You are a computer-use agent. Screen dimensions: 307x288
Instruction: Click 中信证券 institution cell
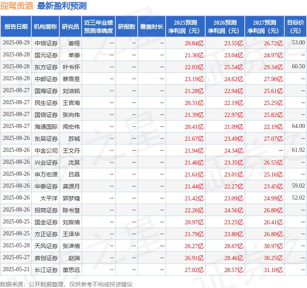click(46, 43)
